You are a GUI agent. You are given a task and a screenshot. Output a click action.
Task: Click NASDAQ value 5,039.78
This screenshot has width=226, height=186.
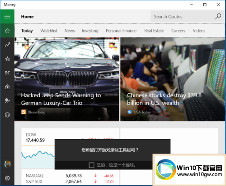[x=74, y=176]
